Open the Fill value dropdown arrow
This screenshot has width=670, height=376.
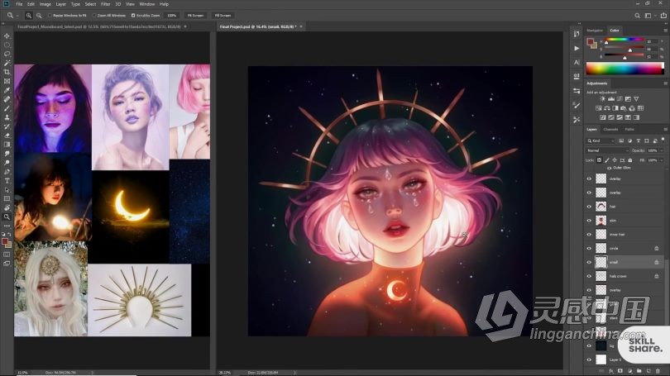click(x=662, y=160)
